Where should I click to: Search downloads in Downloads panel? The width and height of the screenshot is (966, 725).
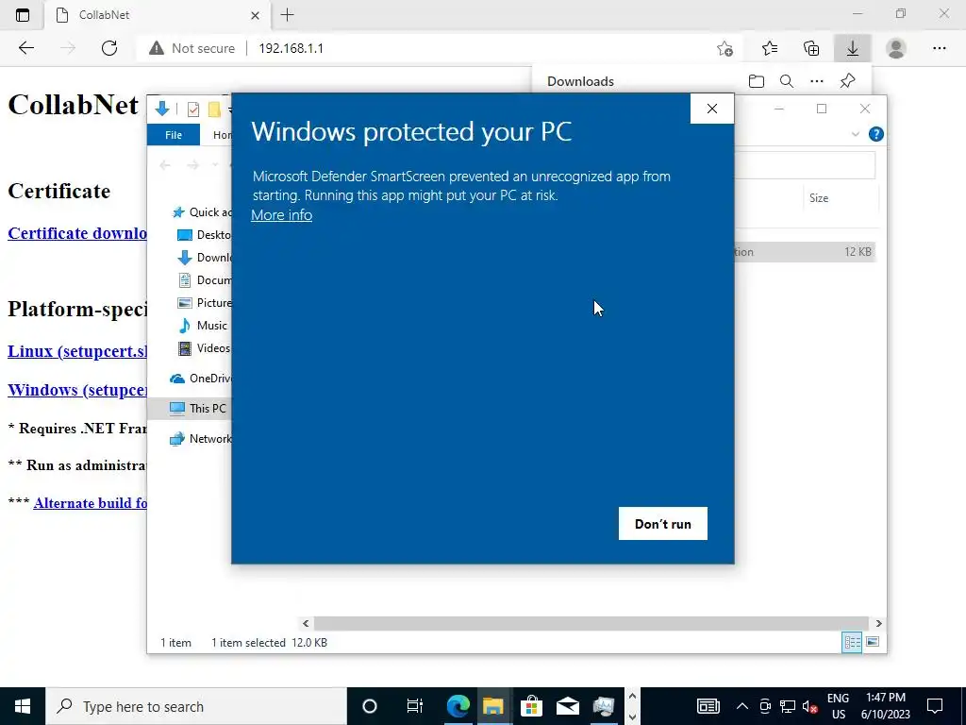[x=787, y=81]
